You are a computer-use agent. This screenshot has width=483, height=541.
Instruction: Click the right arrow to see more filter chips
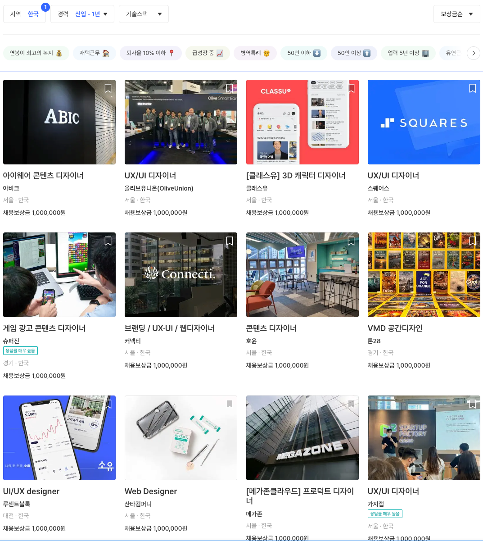474,53
